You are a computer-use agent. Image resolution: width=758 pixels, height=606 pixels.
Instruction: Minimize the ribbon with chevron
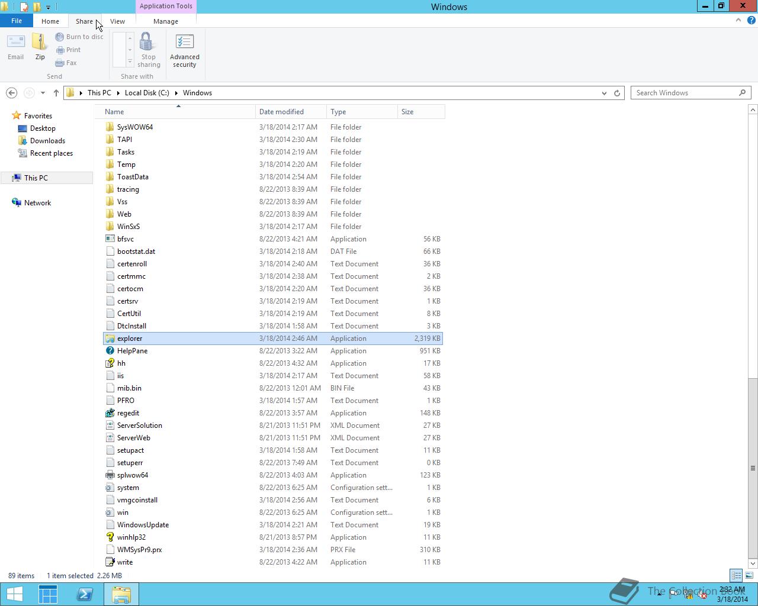coord(738,20)
